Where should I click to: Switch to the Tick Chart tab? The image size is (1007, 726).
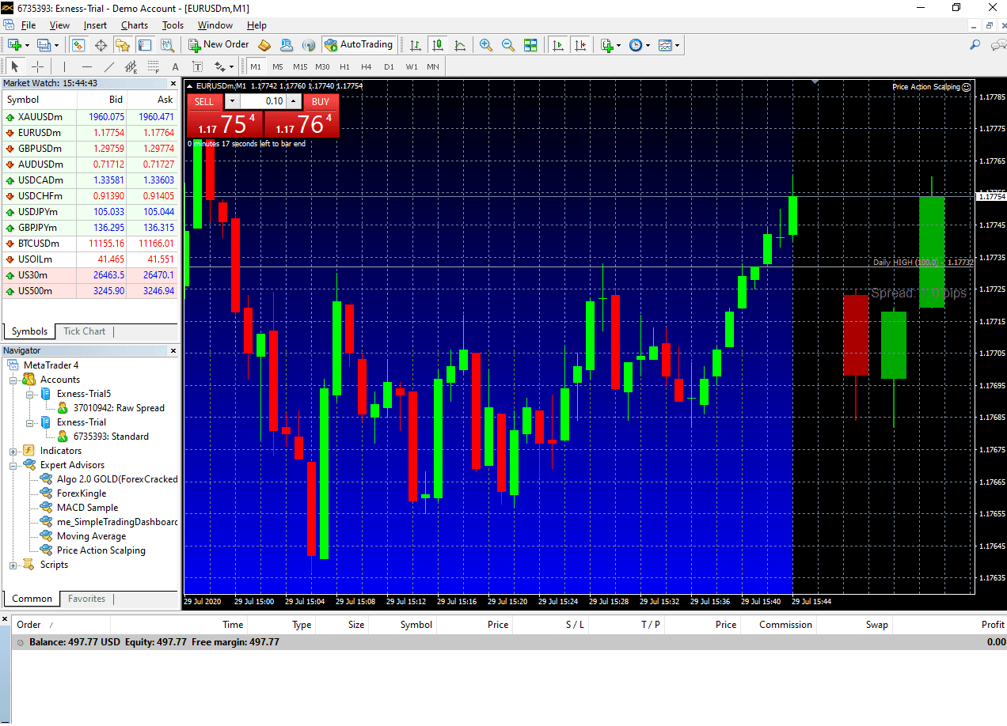click(84, 331)
